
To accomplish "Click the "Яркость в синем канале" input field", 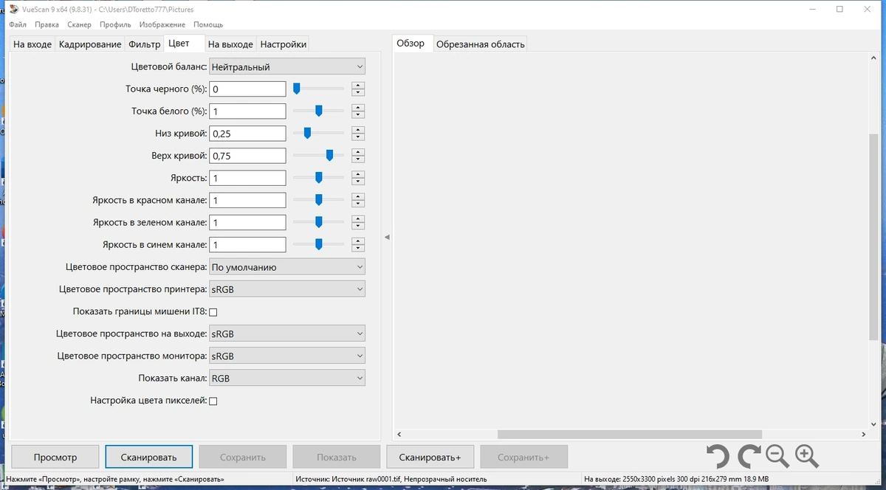I will point(247,244).
